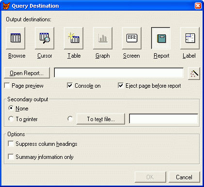Uncheck the Console on checkbox
The height and width of the screenshot is (187, 204).
70,86
